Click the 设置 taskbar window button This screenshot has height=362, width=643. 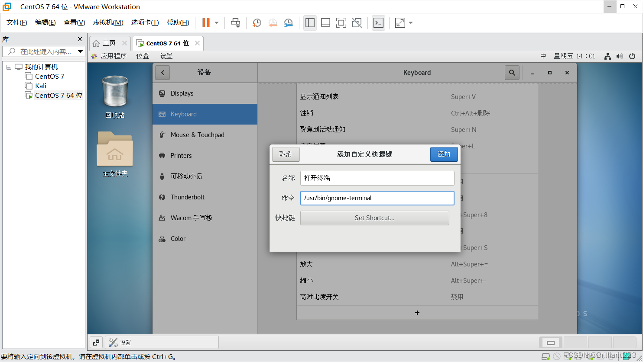[162, 343]
